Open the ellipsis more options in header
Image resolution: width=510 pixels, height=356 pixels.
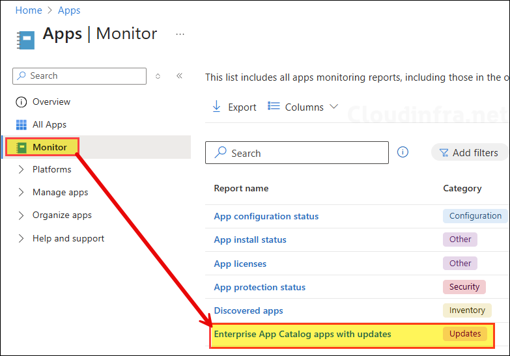click(x=180, y=34)
